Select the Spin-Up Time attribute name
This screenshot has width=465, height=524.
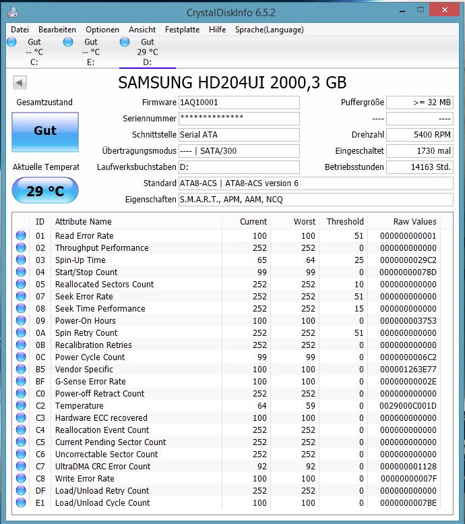tap(80, 260)
